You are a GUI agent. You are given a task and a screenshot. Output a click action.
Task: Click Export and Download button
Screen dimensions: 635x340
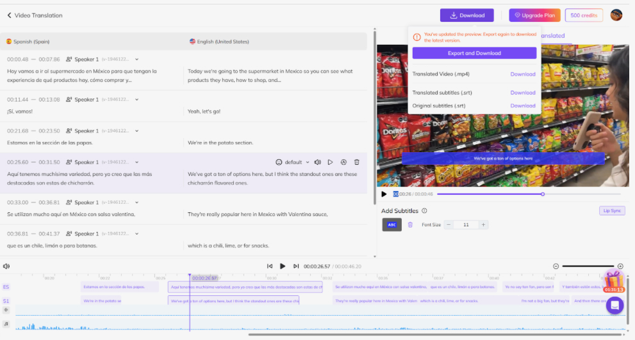tap(474, 53)
